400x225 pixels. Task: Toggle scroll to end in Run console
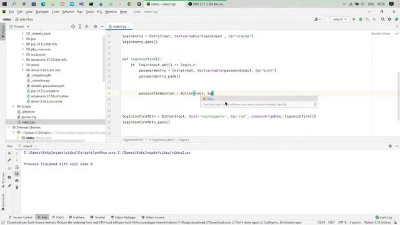17,174
